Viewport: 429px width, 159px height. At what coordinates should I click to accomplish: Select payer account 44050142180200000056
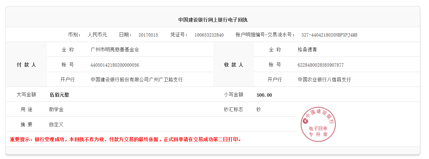tap(115, 65)
